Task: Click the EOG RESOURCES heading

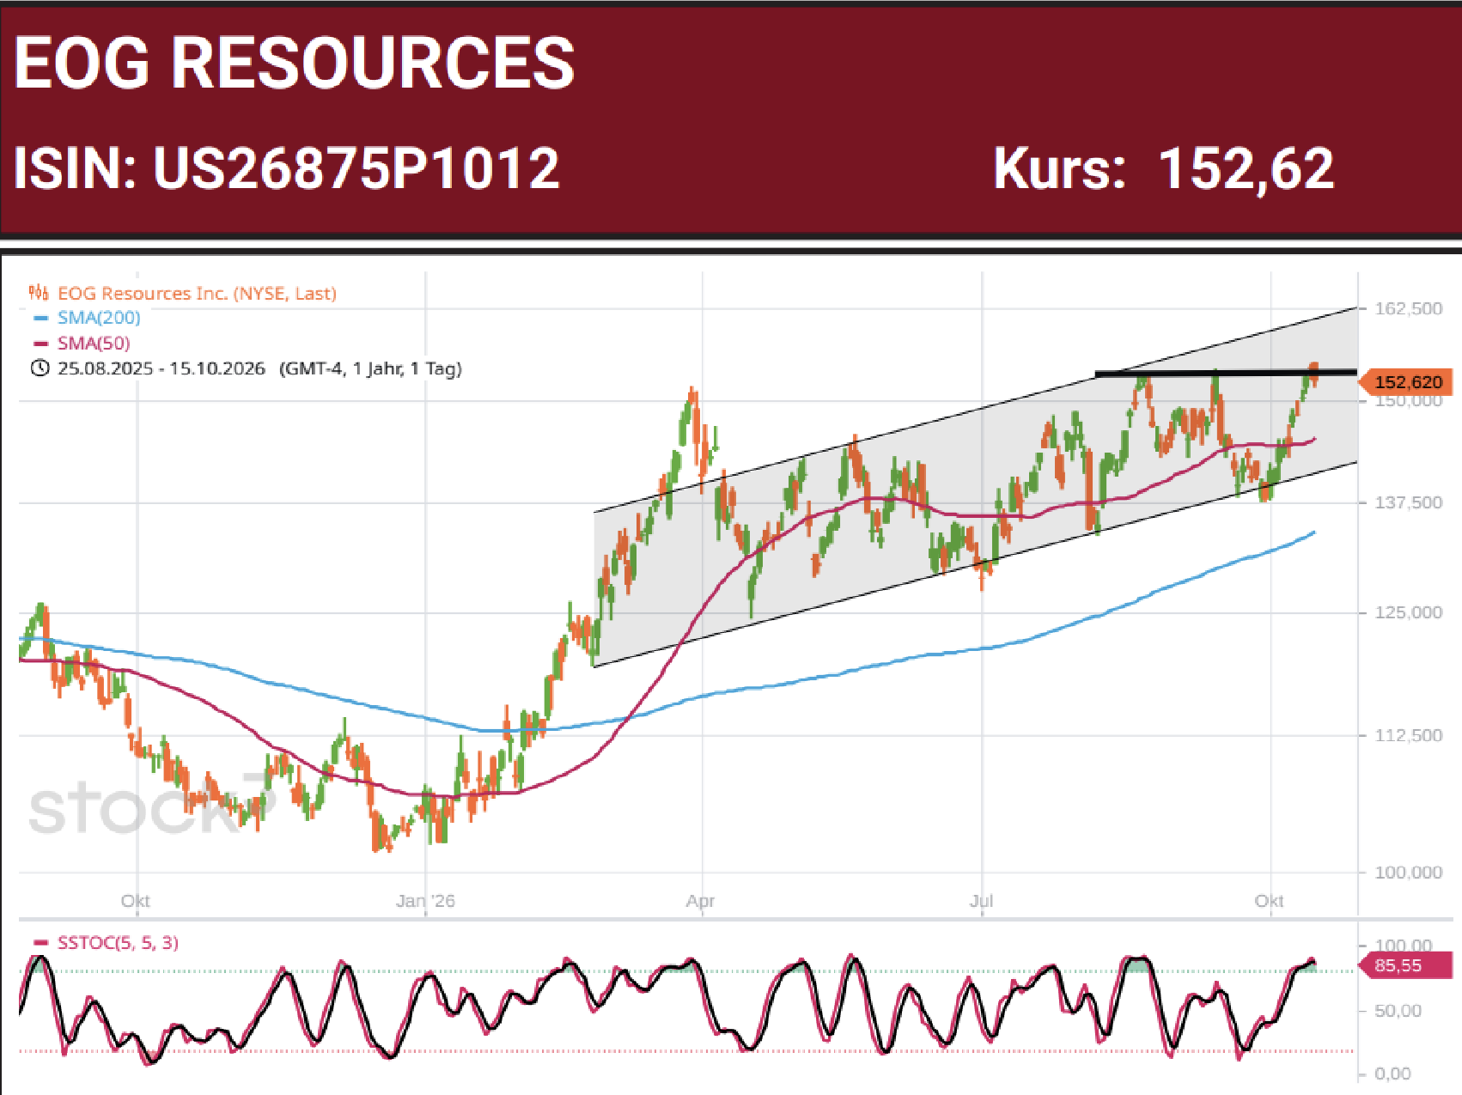Action: click(295, 63)
